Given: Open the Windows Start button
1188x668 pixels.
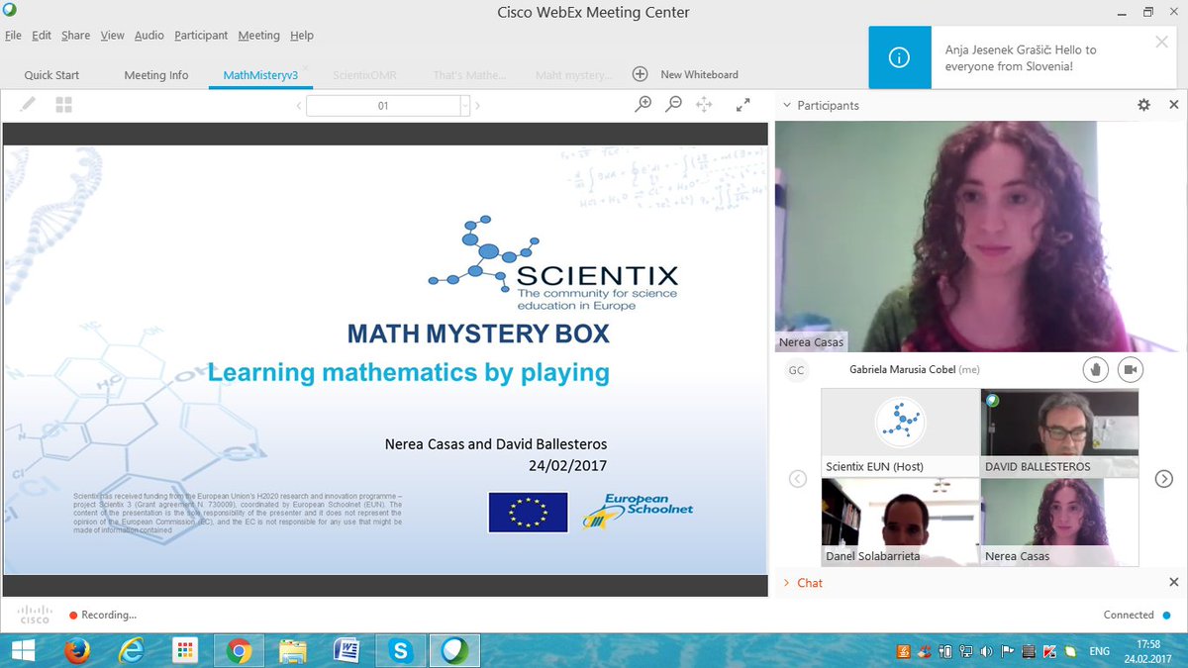Looking at the screenshot, I should (22, 650).
